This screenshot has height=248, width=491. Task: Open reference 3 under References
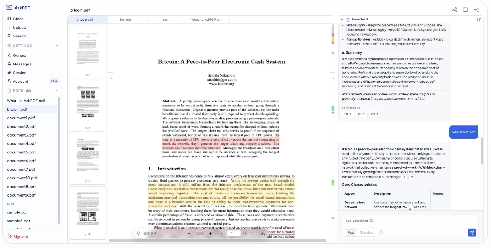point(374,114)
